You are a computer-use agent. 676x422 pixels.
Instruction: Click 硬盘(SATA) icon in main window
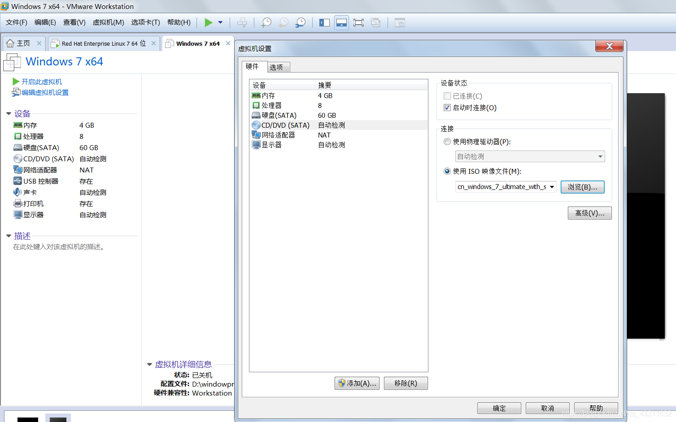pos(17,147)
